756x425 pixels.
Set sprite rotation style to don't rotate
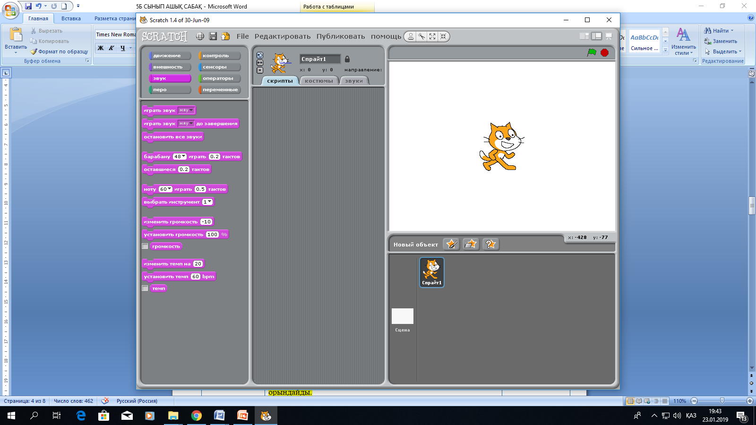tap(260, 70)
